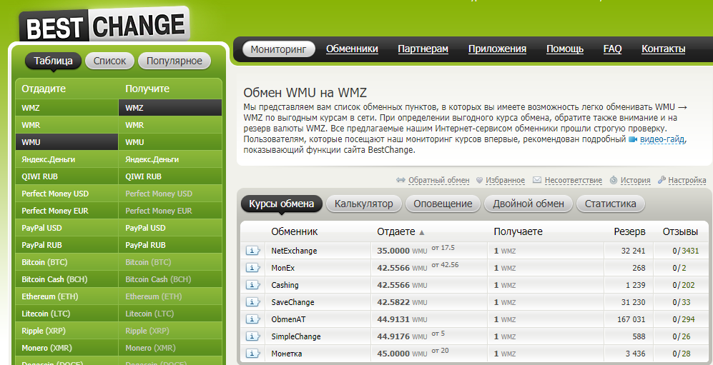Select WMZ in the Отдадите column
This screenshot has height=365, width=713.
point(67,108)
